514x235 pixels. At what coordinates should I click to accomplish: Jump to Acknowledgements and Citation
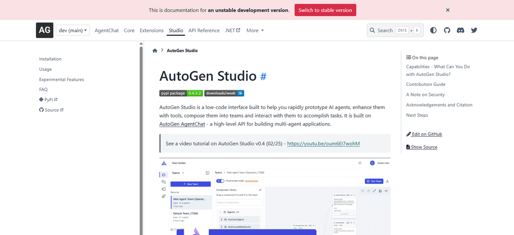pos(439,105)
